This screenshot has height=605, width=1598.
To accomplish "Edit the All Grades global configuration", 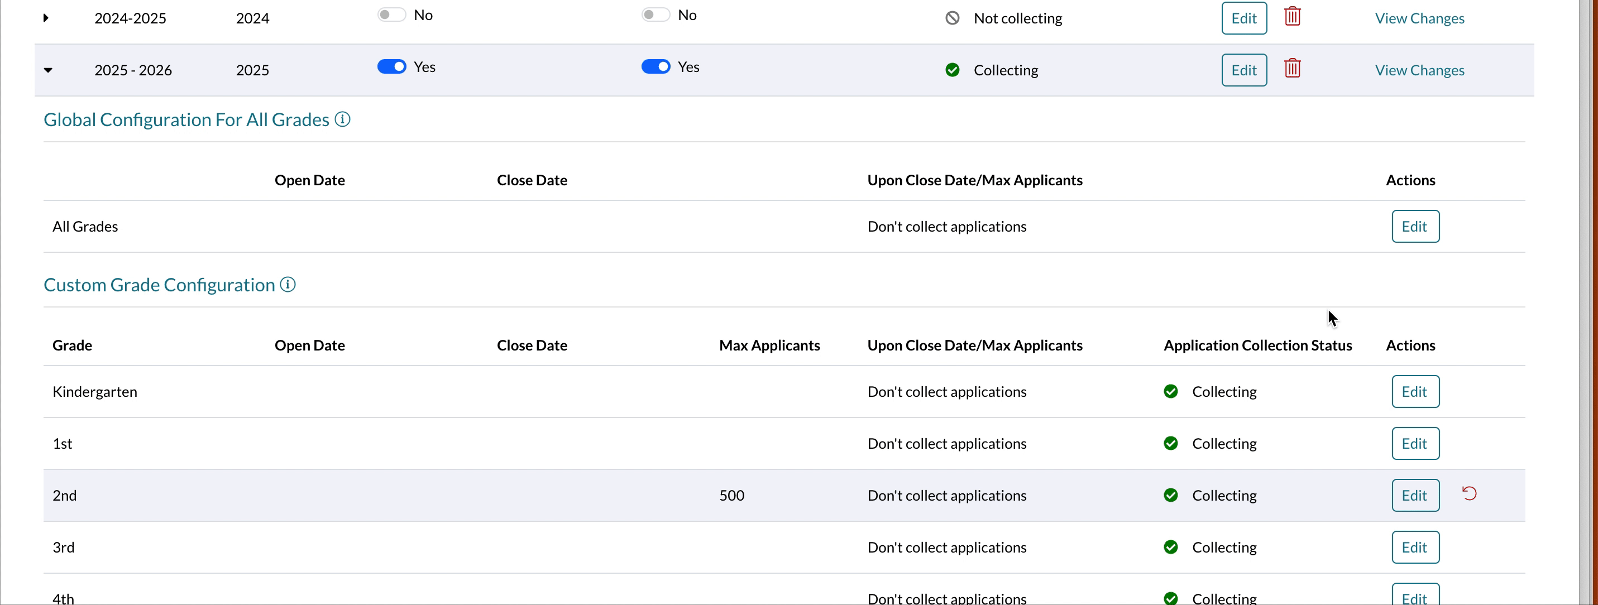I will (1414, 226).
